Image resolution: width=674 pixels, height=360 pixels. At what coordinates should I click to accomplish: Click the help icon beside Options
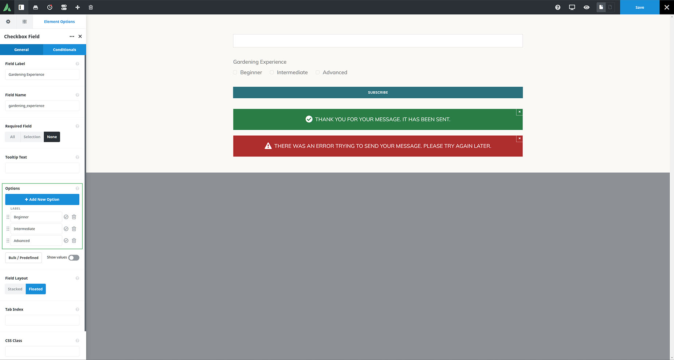coord(77,189)
